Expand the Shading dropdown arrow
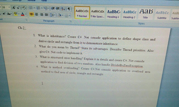This screenshot has height=107, width=179. click(63, 15)
